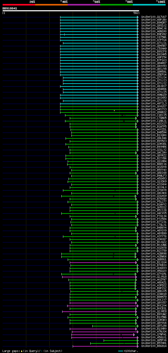Open hit UniRef100_A6N1H0
This screenshot has width=168, height=353.
pyautogui.click(x=154, y=31)
